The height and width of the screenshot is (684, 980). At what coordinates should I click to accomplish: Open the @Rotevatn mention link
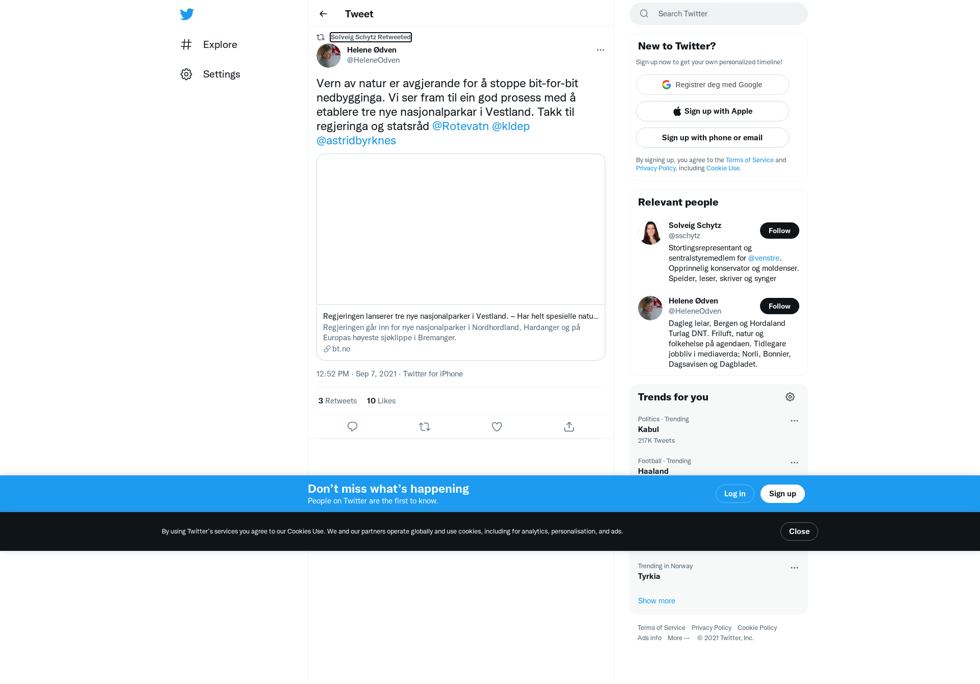pyautogui.click(x=460, y=126)
